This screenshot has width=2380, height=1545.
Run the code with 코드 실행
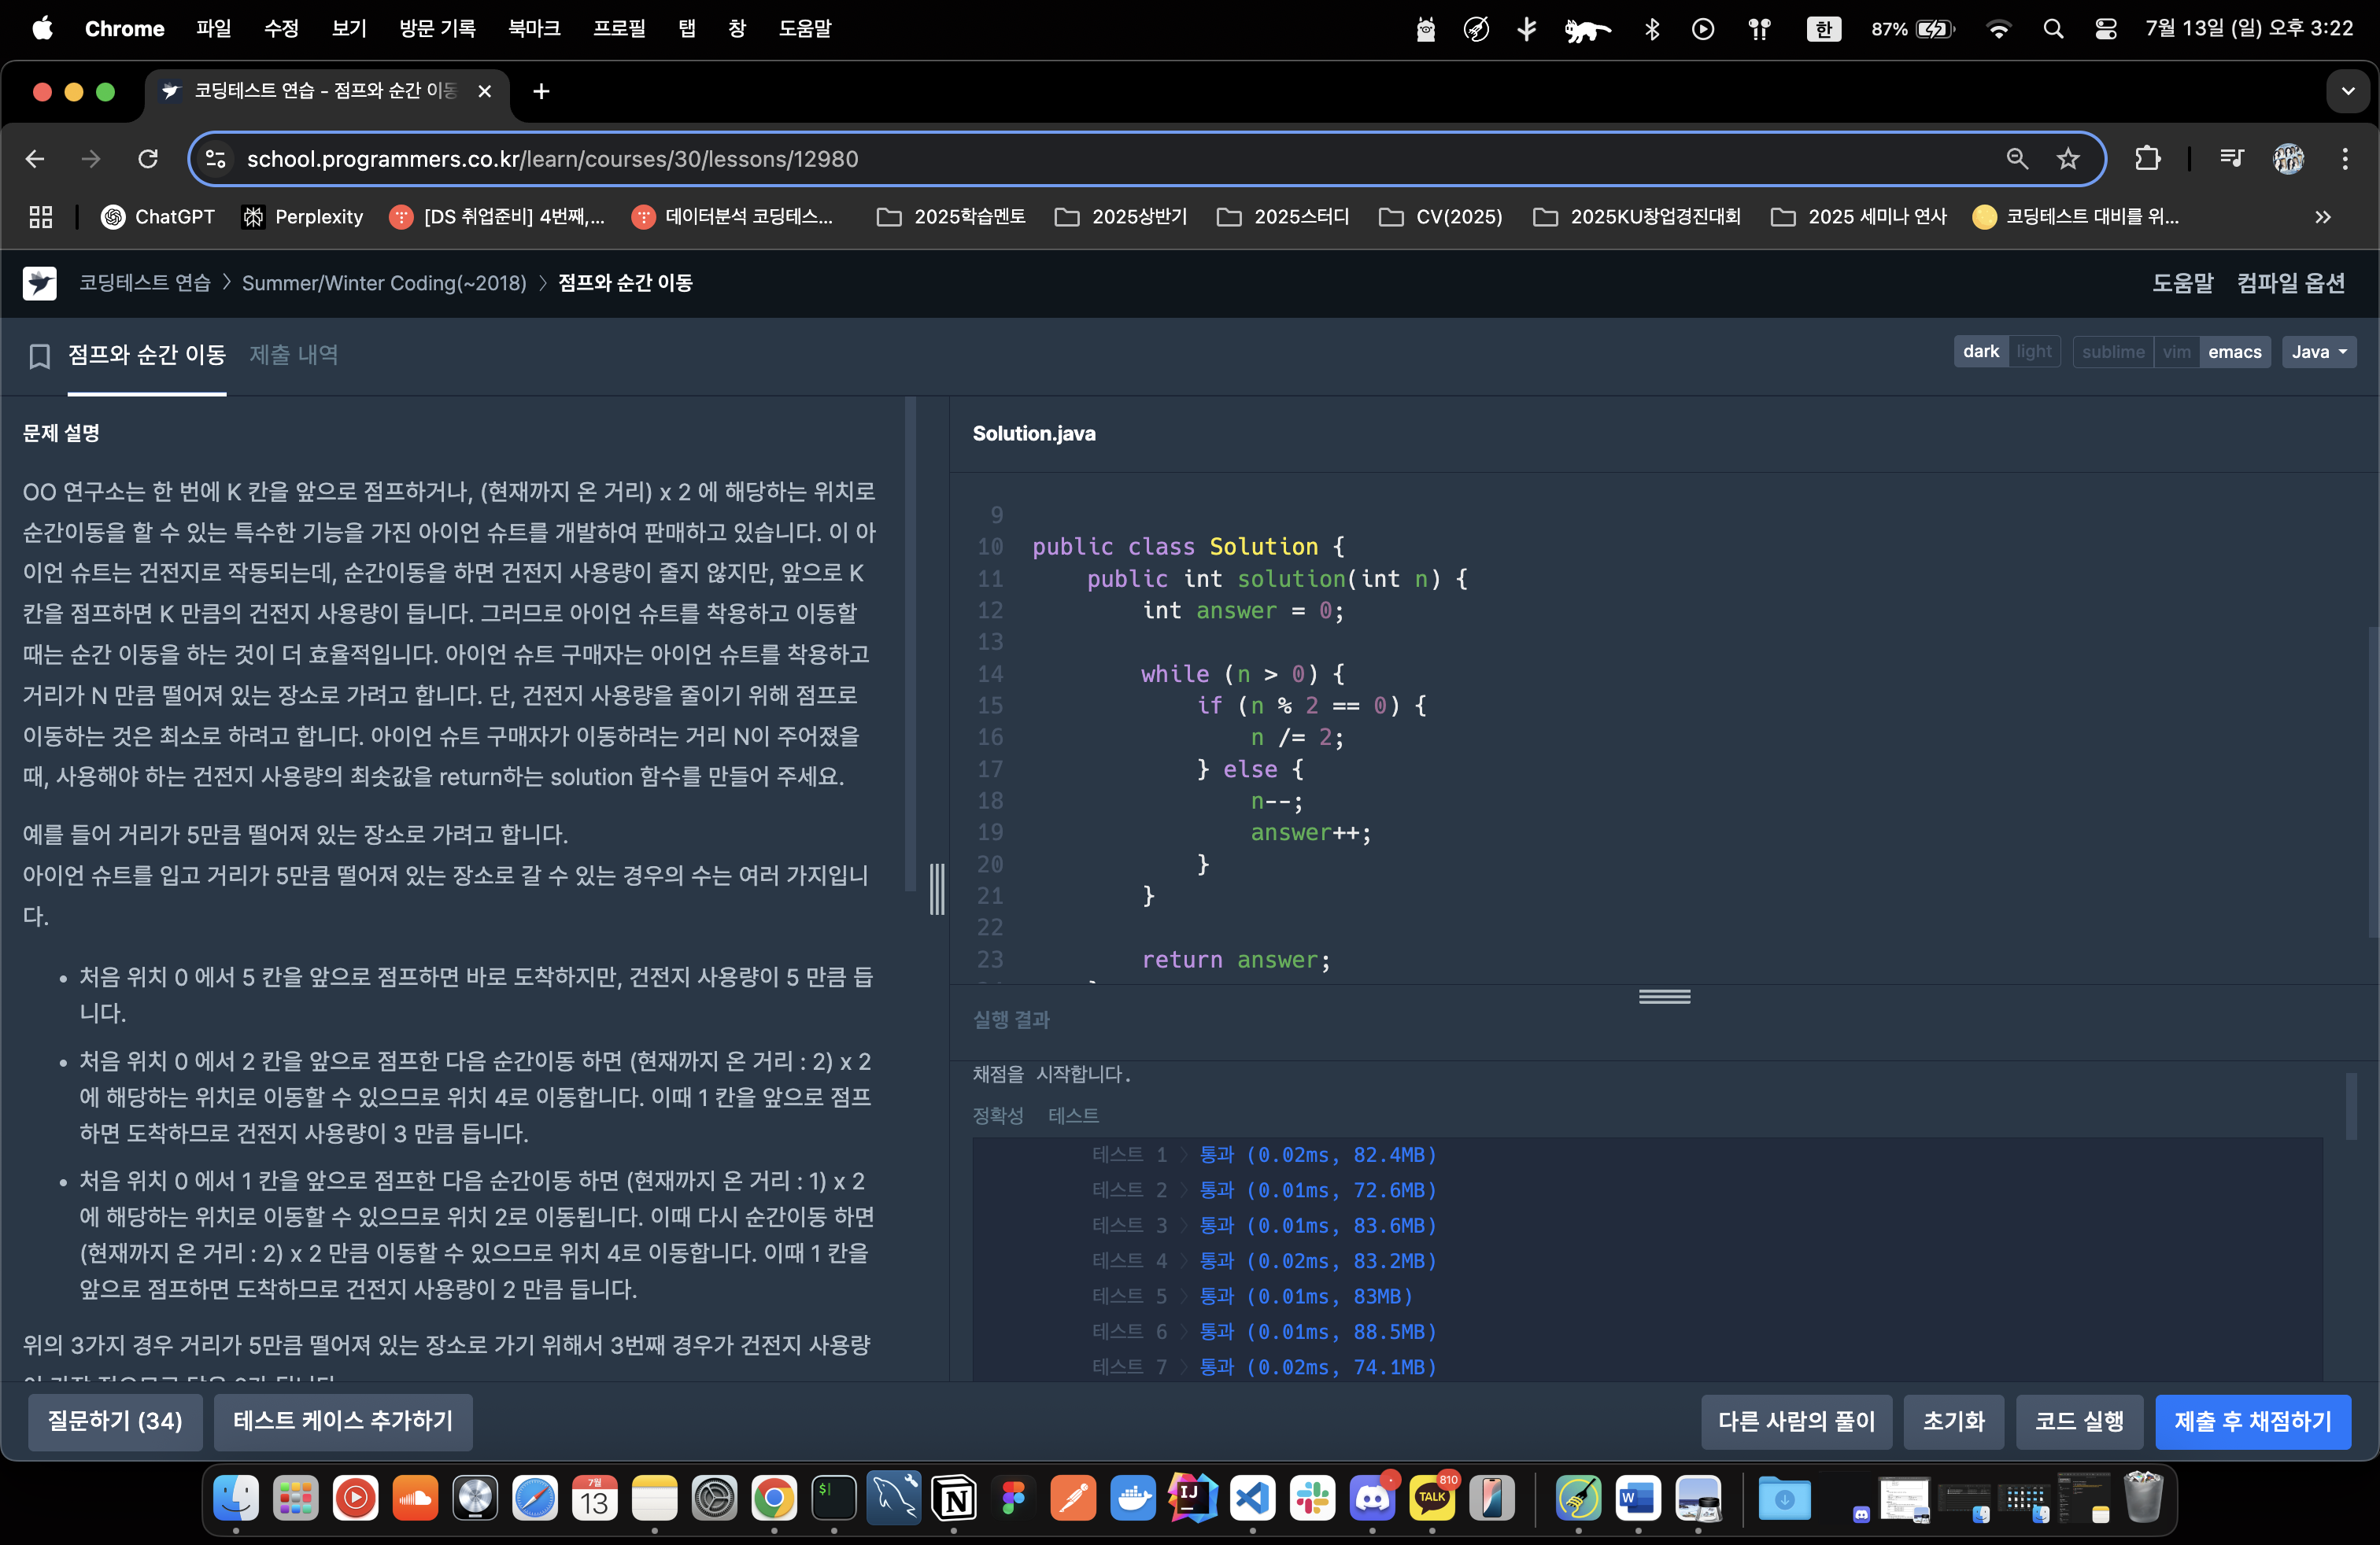tap(2079, 1421)
